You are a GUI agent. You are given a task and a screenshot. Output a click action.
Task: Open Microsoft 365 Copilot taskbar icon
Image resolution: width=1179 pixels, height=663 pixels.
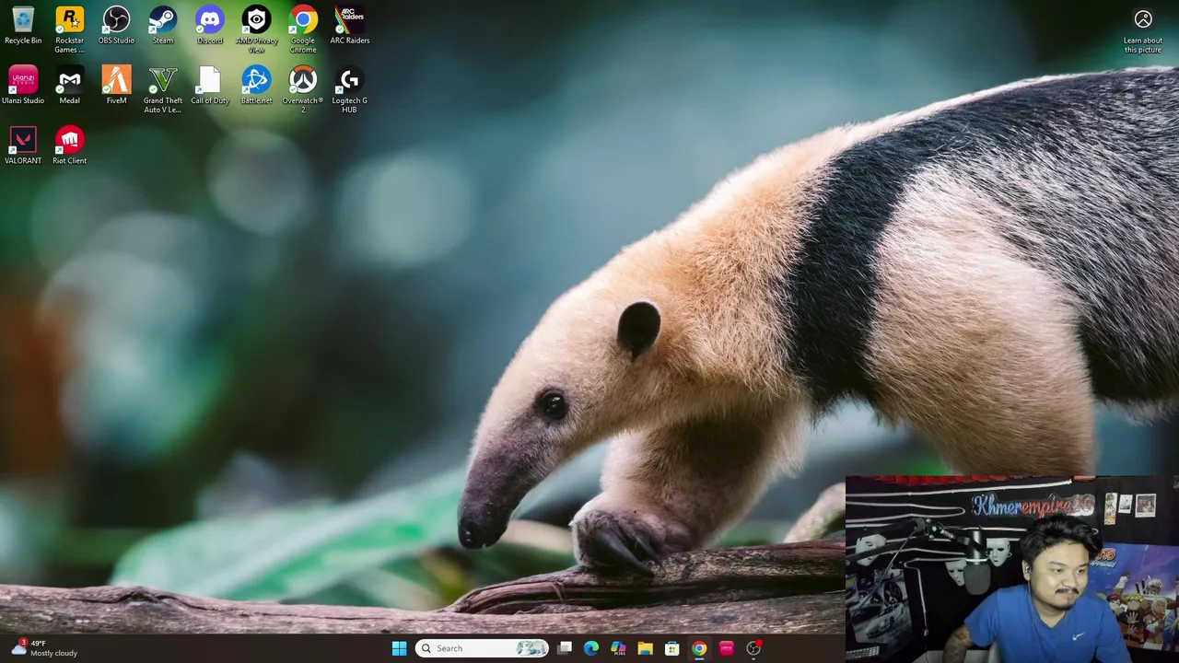click(618, 648)
